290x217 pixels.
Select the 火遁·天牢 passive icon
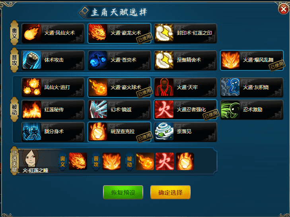point(164,87)
